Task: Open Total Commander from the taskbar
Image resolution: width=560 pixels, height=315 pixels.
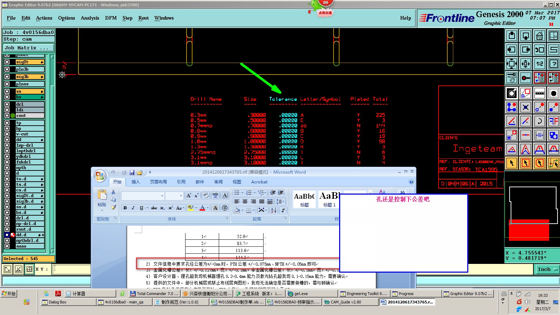Action: coord(154,294)
